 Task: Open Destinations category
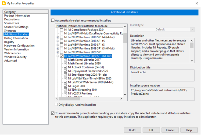[12, 19]
